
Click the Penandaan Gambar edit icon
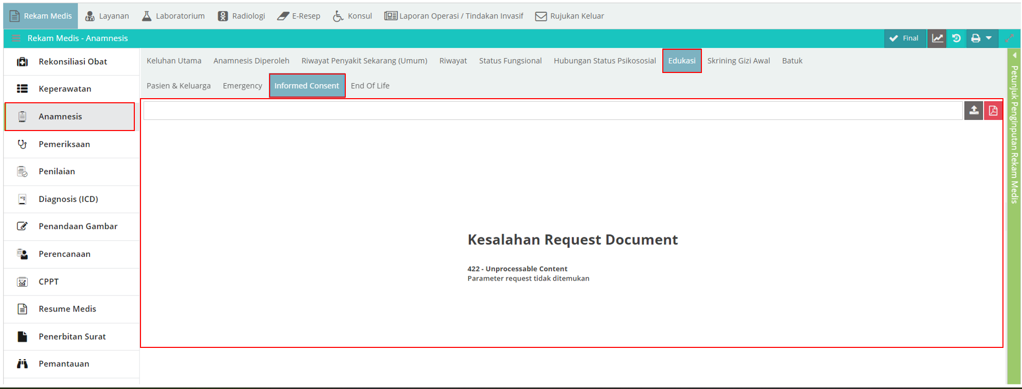point(22,226)
